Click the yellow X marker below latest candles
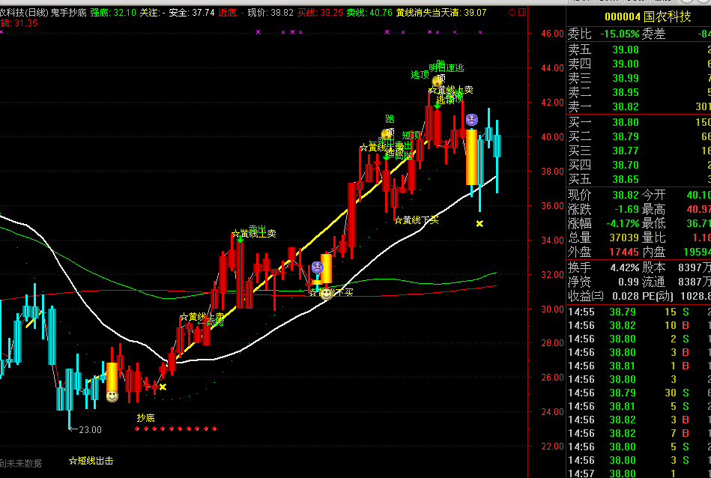The image size is (711, 478). pos(479,223)
